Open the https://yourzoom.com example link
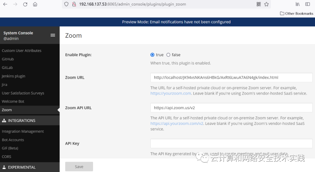The width and height of the screenshot is (315, 172). pos(171,93)
